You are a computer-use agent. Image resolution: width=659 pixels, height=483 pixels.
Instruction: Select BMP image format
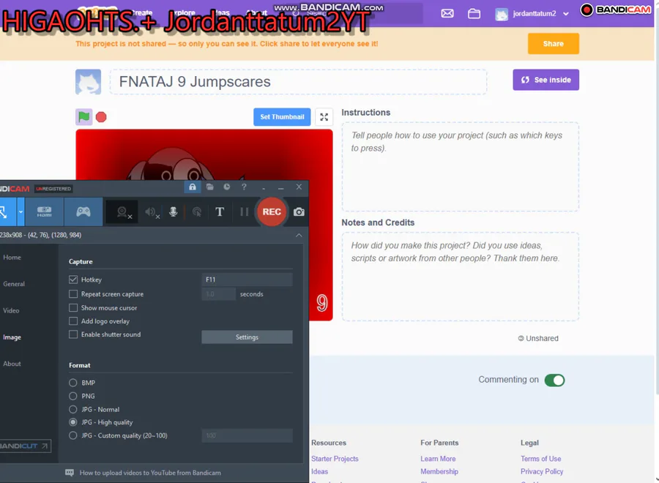coord(73,383)
